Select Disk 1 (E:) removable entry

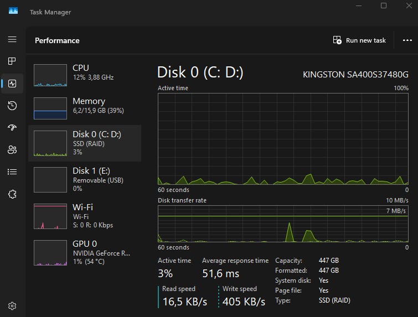[85, 179]
